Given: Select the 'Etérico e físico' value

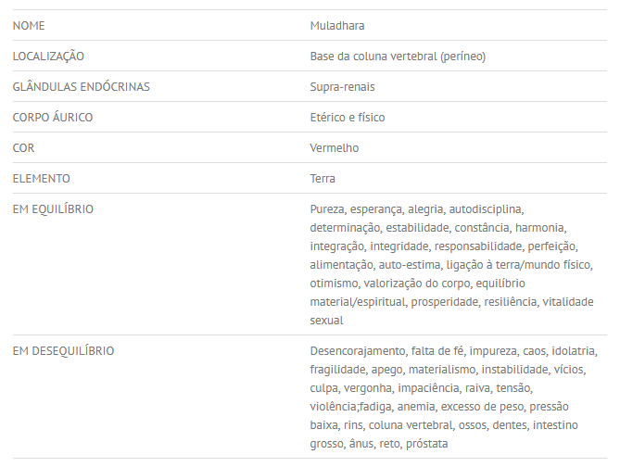Looking at the screenshot, I should (x=348, y=118).
